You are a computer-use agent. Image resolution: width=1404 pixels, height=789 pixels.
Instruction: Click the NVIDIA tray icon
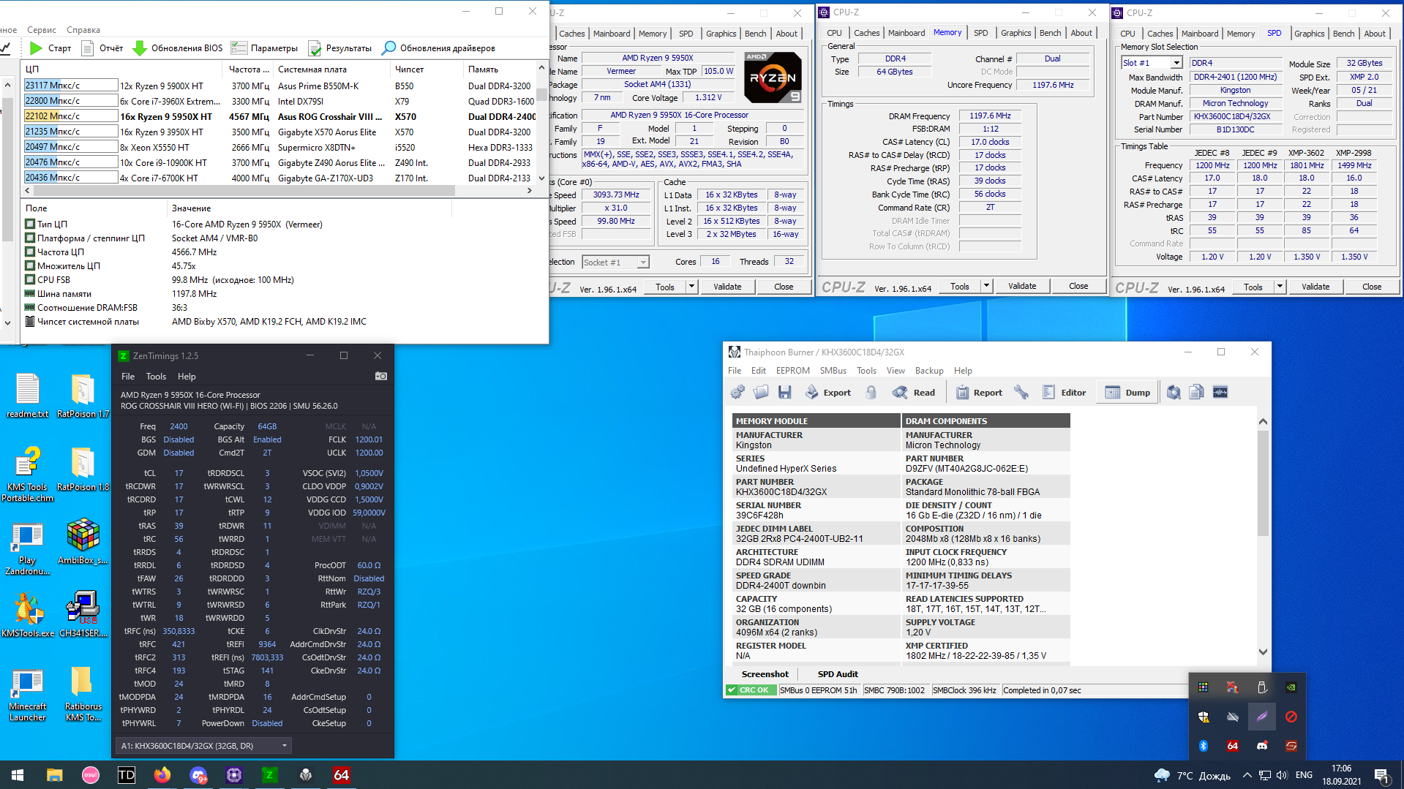coord(1291,687)
